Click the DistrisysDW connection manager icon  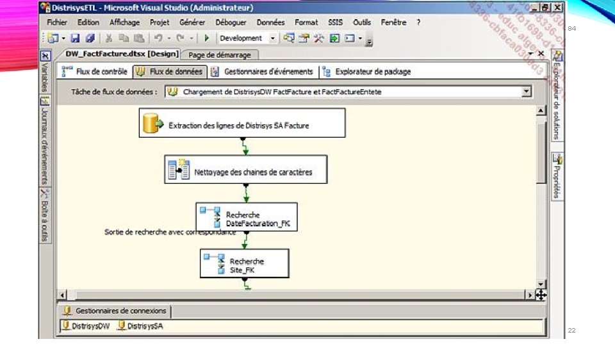tap(66, 325)
